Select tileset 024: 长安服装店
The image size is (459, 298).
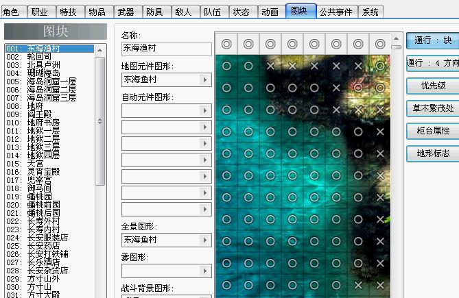click(x=49, y=238)
